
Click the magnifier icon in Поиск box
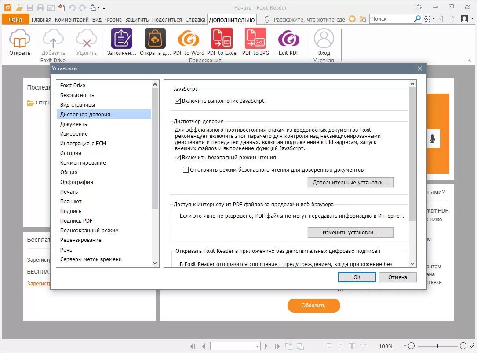pyautogui.click(x=417, y=19)
